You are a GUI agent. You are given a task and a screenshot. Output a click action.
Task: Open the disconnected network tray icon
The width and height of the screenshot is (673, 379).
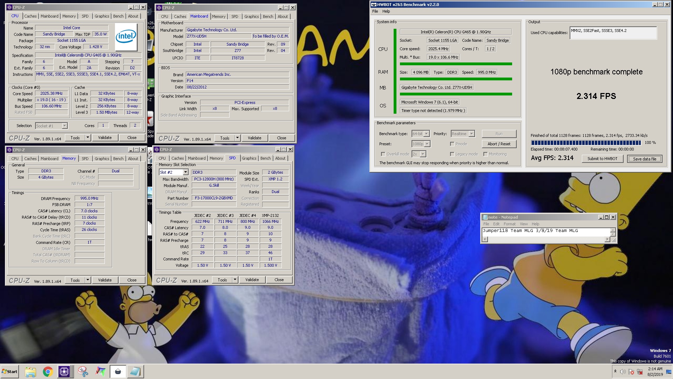pyautogui.click(x=640, y=372)
